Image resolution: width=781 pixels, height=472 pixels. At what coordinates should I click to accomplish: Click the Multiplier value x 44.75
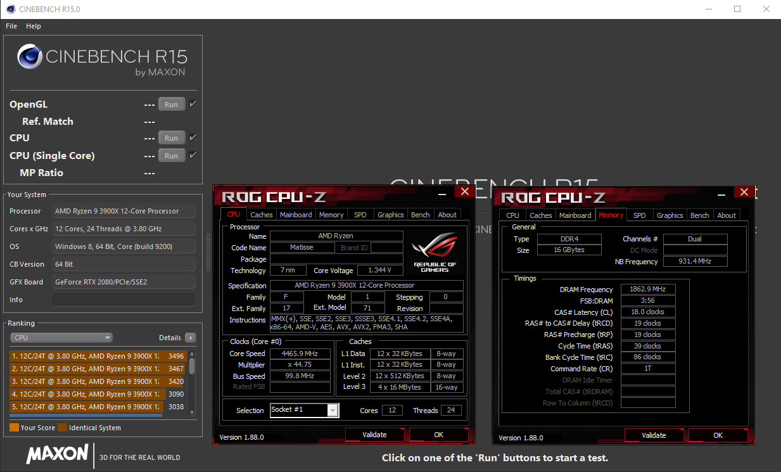click(300, 364)
